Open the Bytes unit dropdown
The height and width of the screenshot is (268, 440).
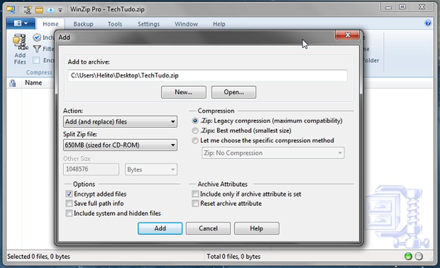point(151,170)
